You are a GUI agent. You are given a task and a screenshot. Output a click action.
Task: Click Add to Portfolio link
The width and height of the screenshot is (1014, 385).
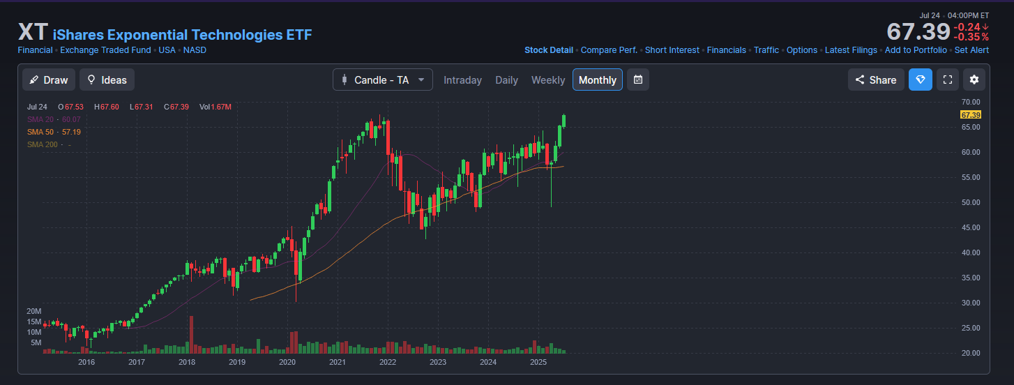click(916, 50)
